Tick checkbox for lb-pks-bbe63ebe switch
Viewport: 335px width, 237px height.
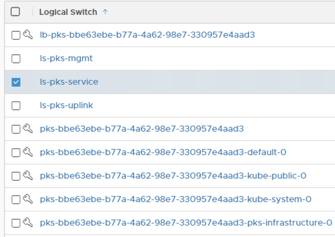tap(16, 35)
